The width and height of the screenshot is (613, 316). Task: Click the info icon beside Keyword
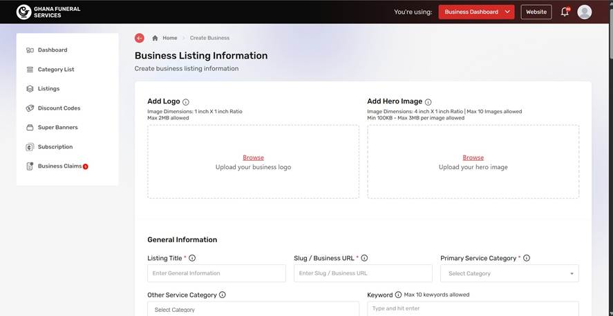click(398, 295)
